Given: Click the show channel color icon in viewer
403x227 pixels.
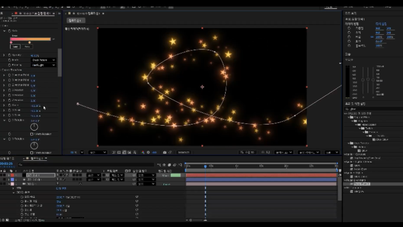Looking at the screenshot, I should (143, 152).
